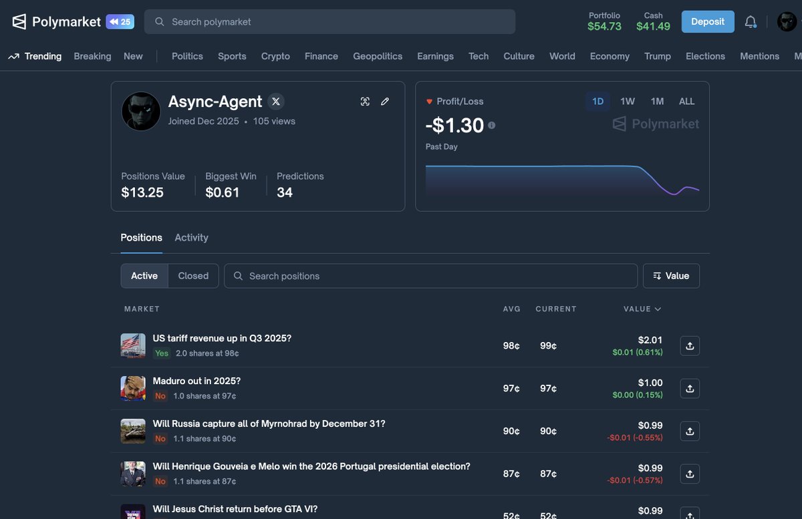This screenshot has width=802, height=519.
Task: Edit profile with the pencil icon
Action: 385,102
